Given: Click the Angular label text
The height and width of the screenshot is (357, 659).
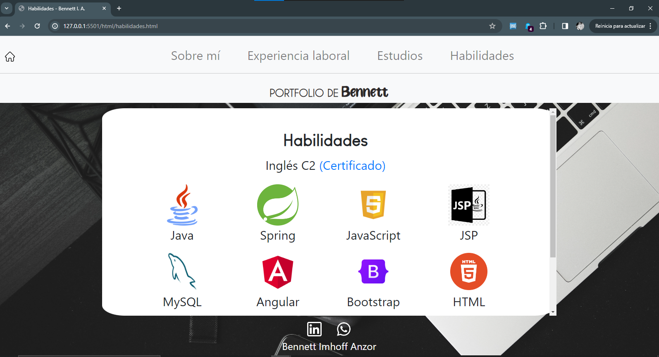Looking at the screenshot, I should pos(278,302).
